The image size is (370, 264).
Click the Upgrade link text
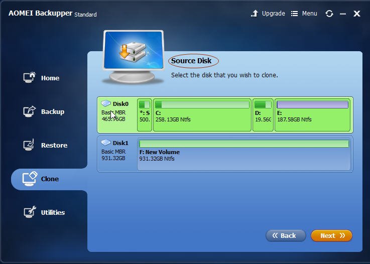coord(273,14)
